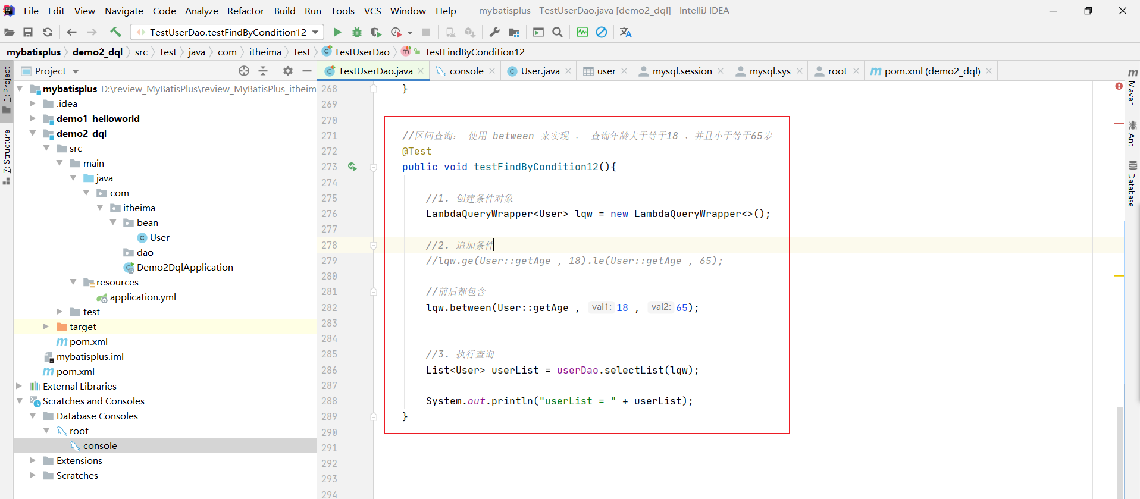Click the red error stripe marker

point(1119,123)
